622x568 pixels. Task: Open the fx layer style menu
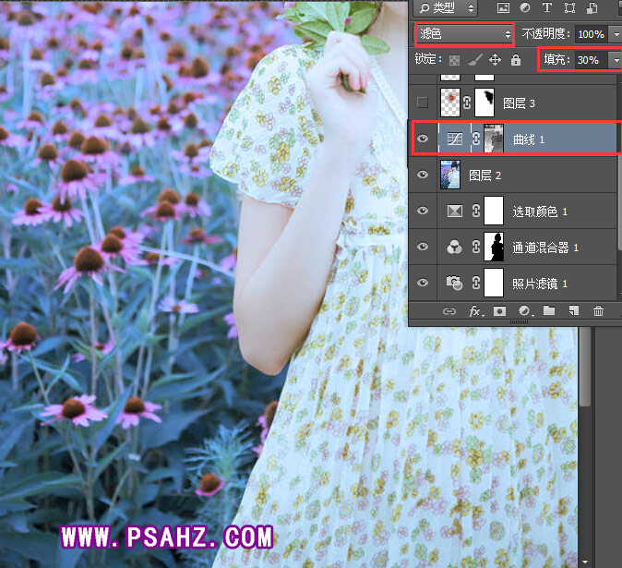(475, 311)
